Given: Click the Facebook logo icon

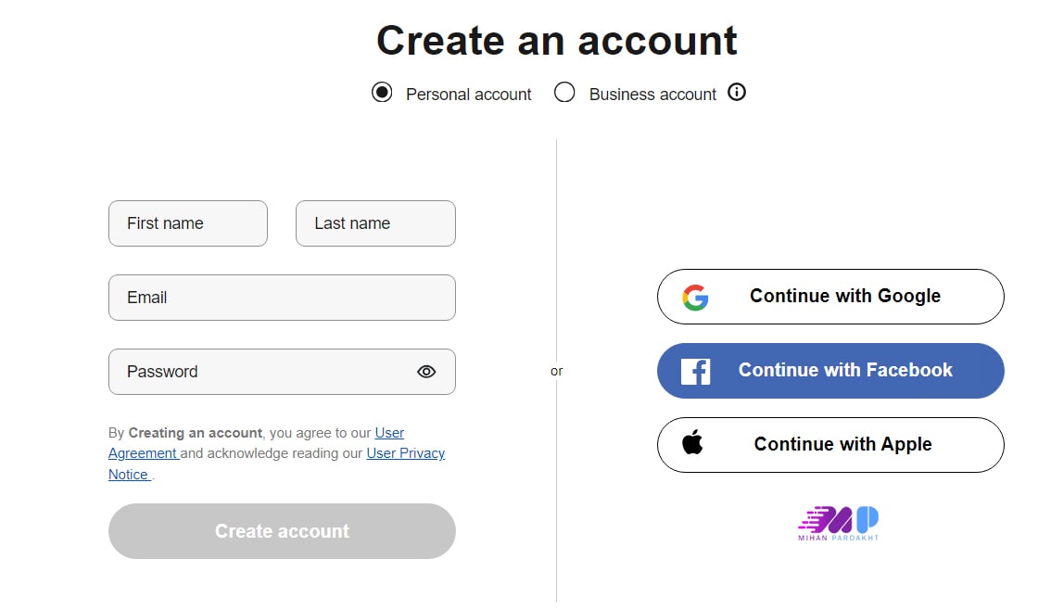Looking at the screenshot, I should [695, 371].
